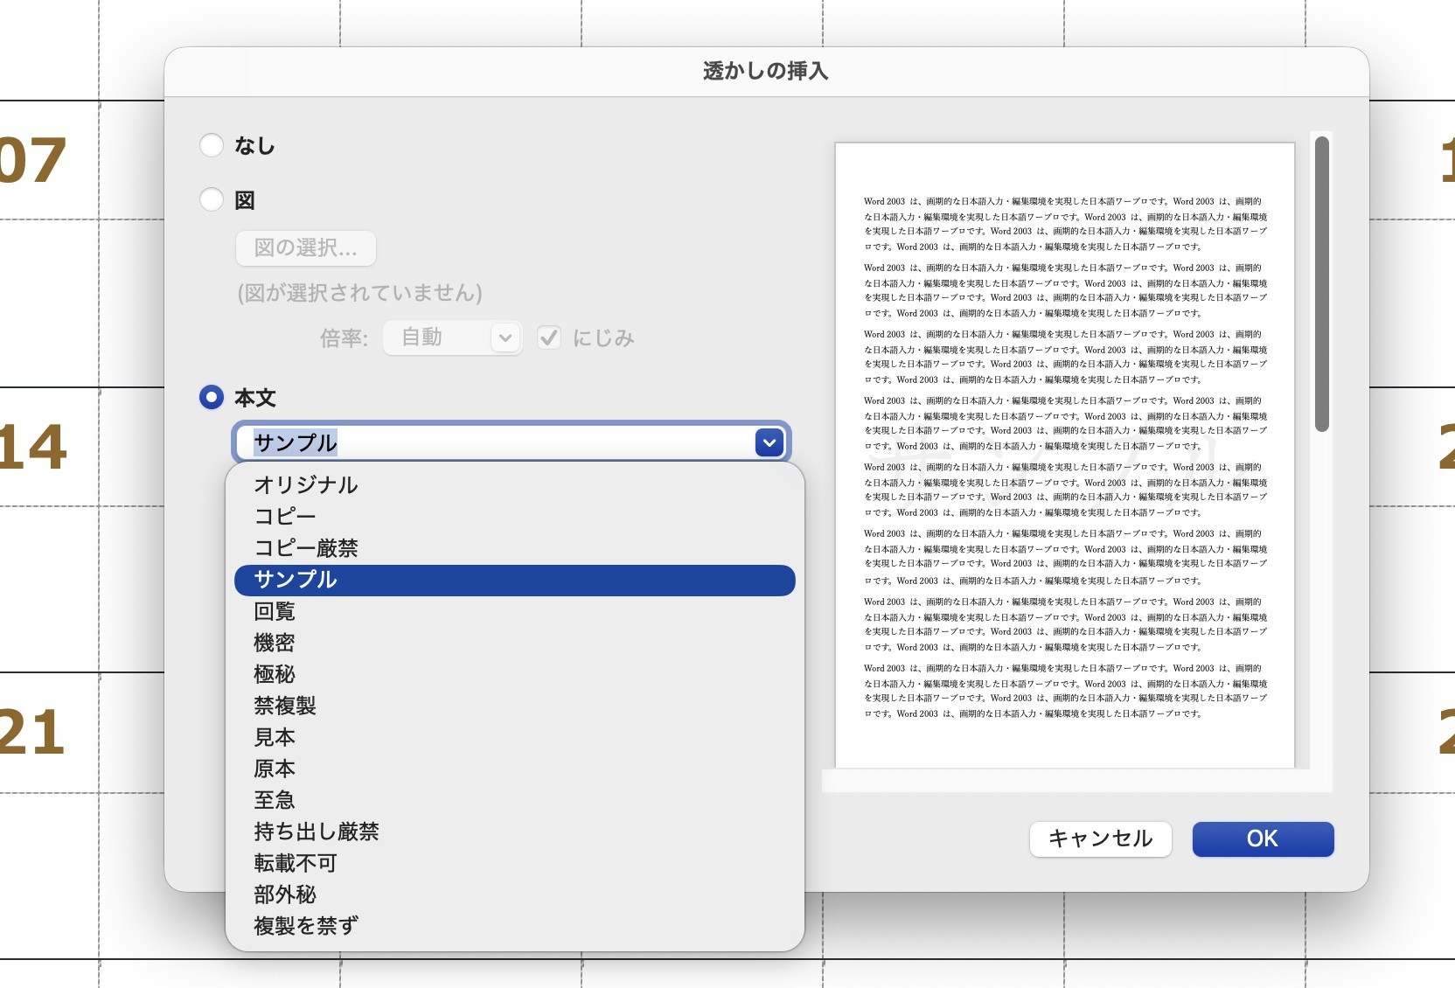Choose 持ち出し厳禁 from the list
Image resolution: width=1455 pixels, height=988 pixels.
point(515,831)
